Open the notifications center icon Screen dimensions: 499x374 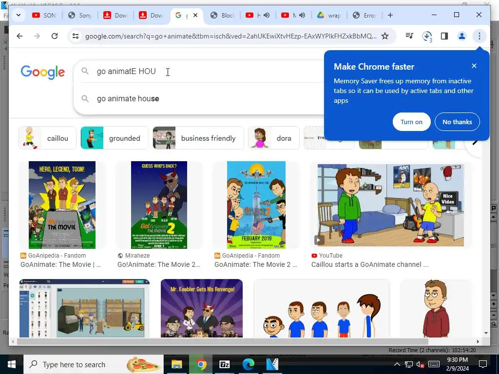(483, 364)
